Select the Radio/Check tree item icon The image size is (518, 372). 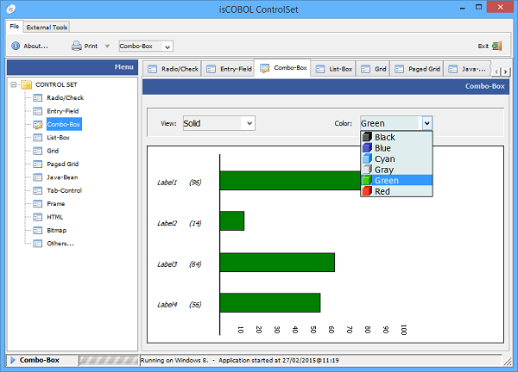(37, 98)
